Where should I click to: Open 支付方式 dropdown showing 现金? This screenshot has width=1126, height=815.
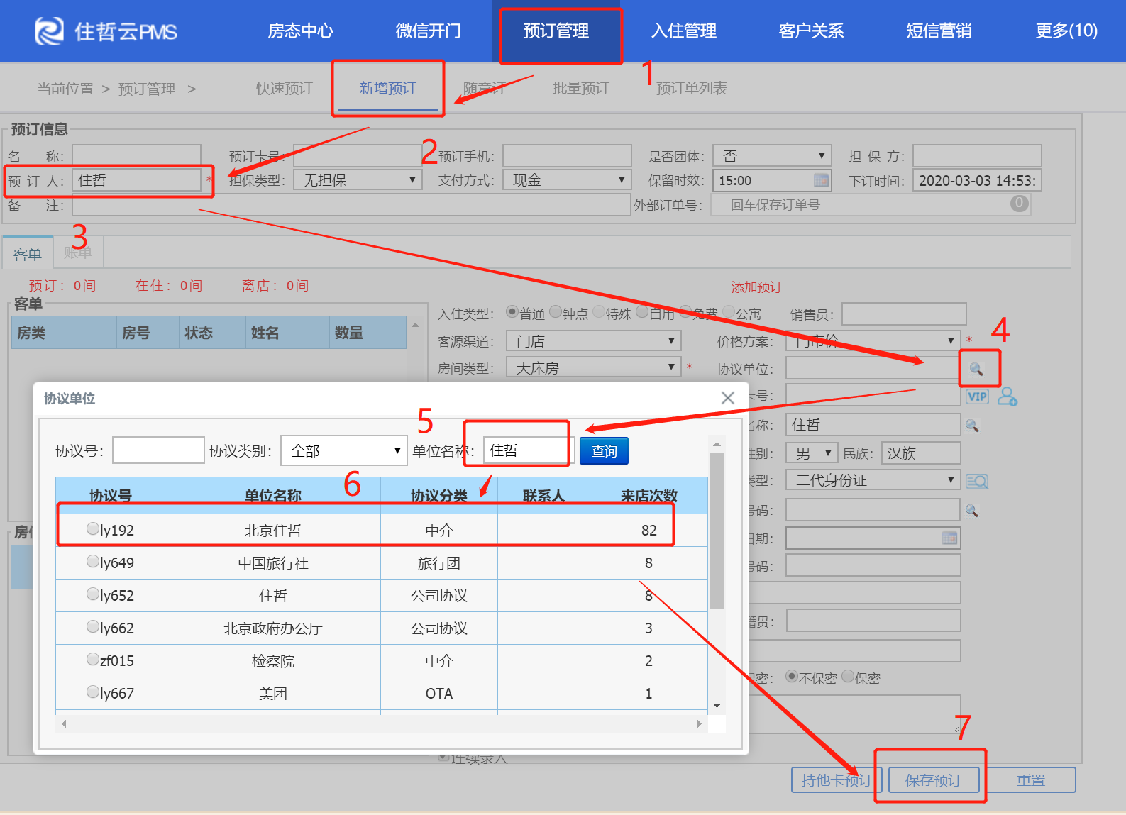tap(567, 180)
